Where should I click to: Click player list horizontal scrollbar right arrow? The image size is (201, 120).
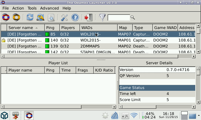pyautogui.click(x=114, y=107)
